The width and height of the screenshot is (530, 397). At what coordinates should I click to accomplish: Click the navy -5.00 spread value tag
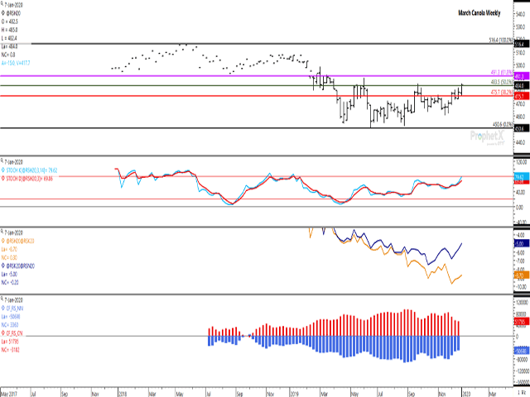point(521,243)
